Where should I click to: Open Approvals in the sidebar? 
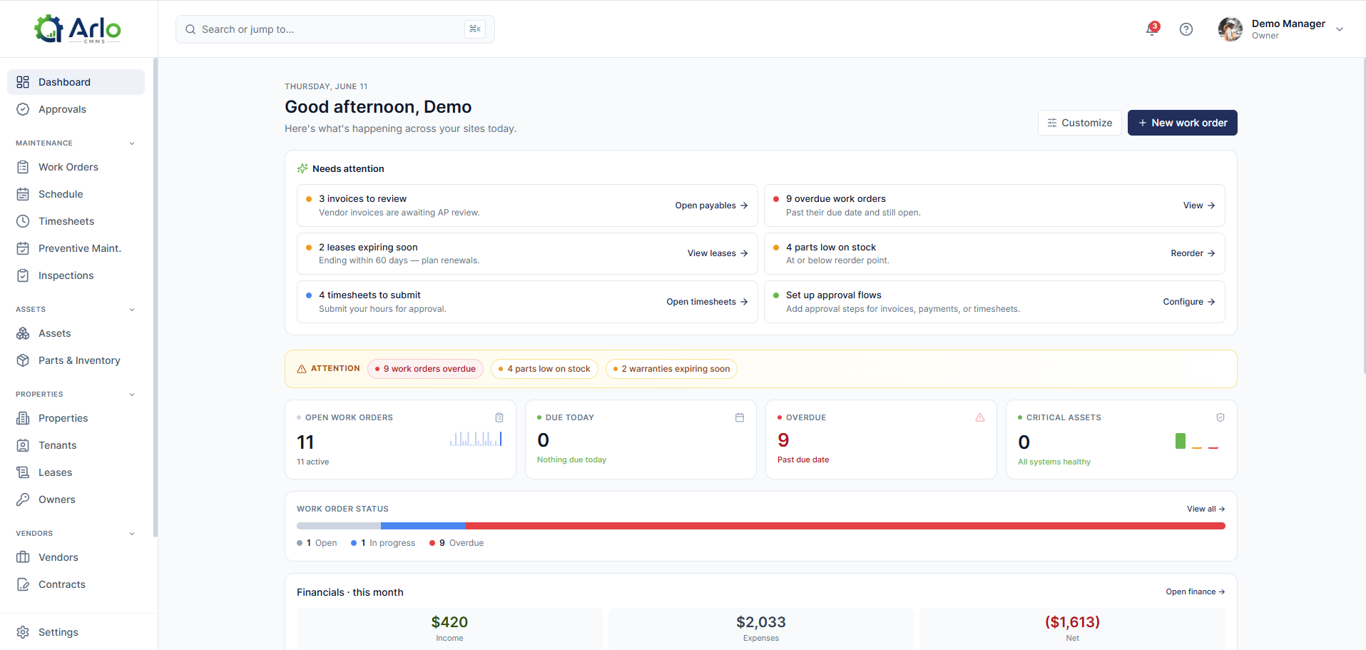[76, 109]
